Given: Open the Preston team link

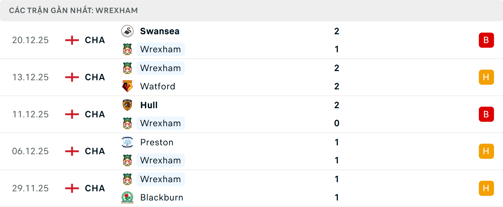Looking at the screenshot, I should click(157, 142).
